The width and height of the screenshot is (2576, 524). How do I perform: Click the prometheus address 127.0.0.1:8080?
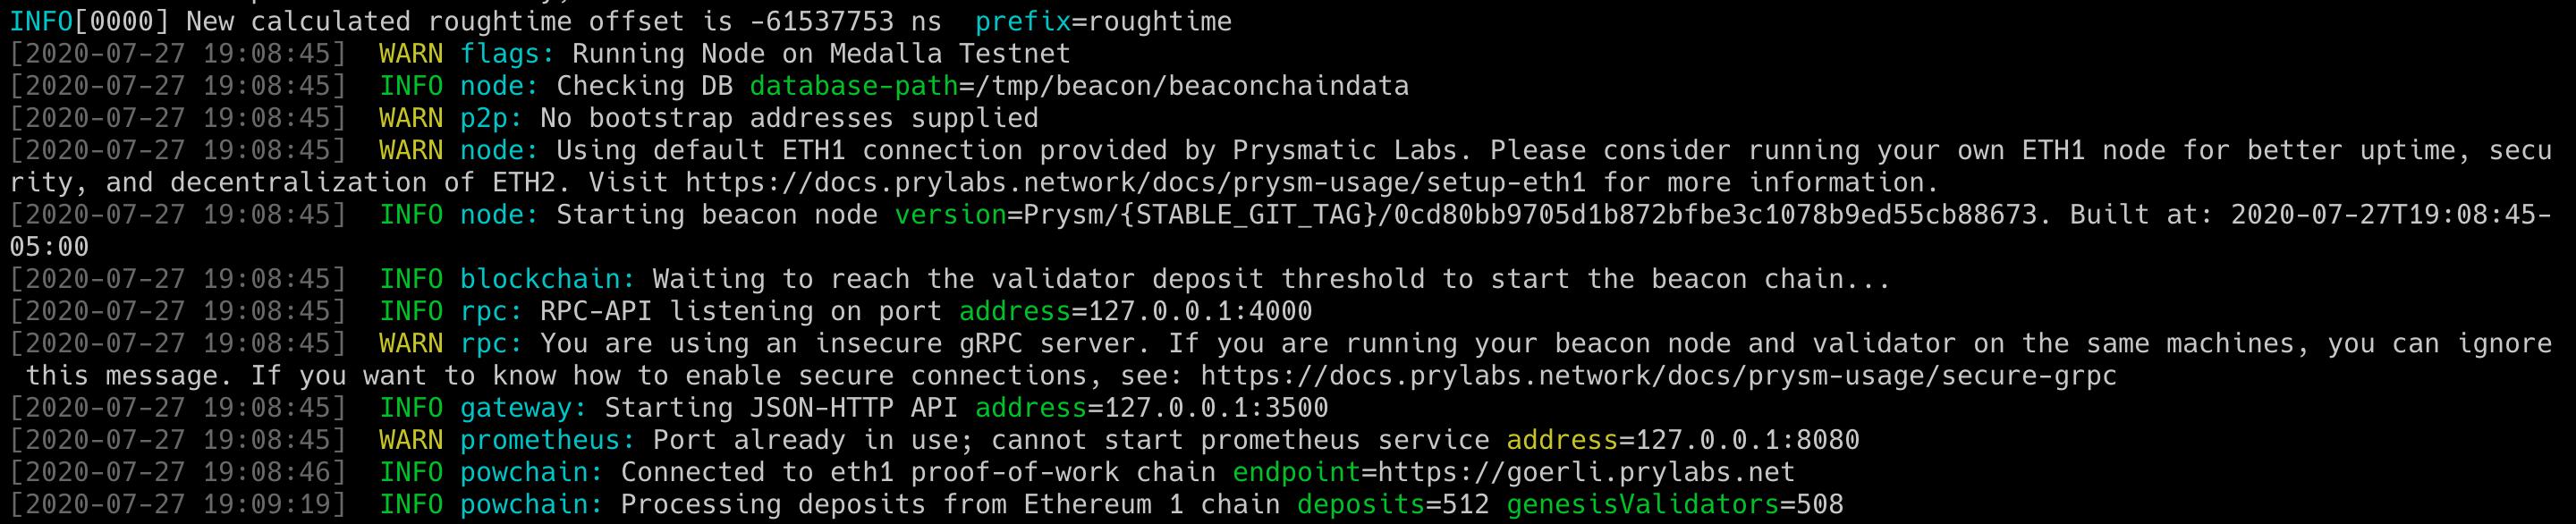coord(1747,440)
